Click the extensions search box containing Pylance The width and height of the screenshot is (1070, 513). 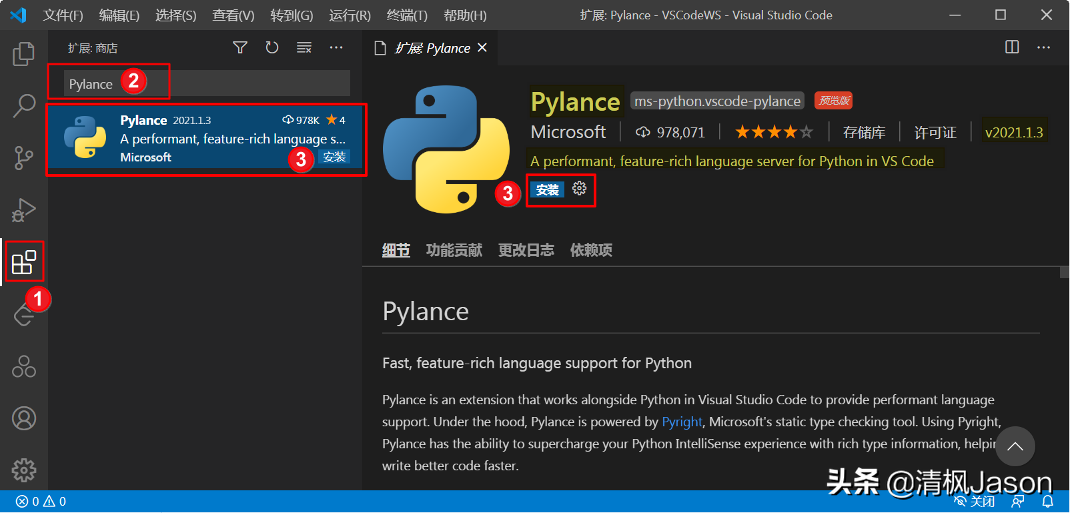207,83
